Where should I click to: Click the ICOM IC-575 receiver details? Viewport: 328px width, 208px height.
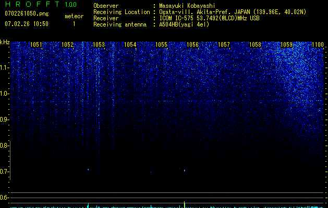209,18
